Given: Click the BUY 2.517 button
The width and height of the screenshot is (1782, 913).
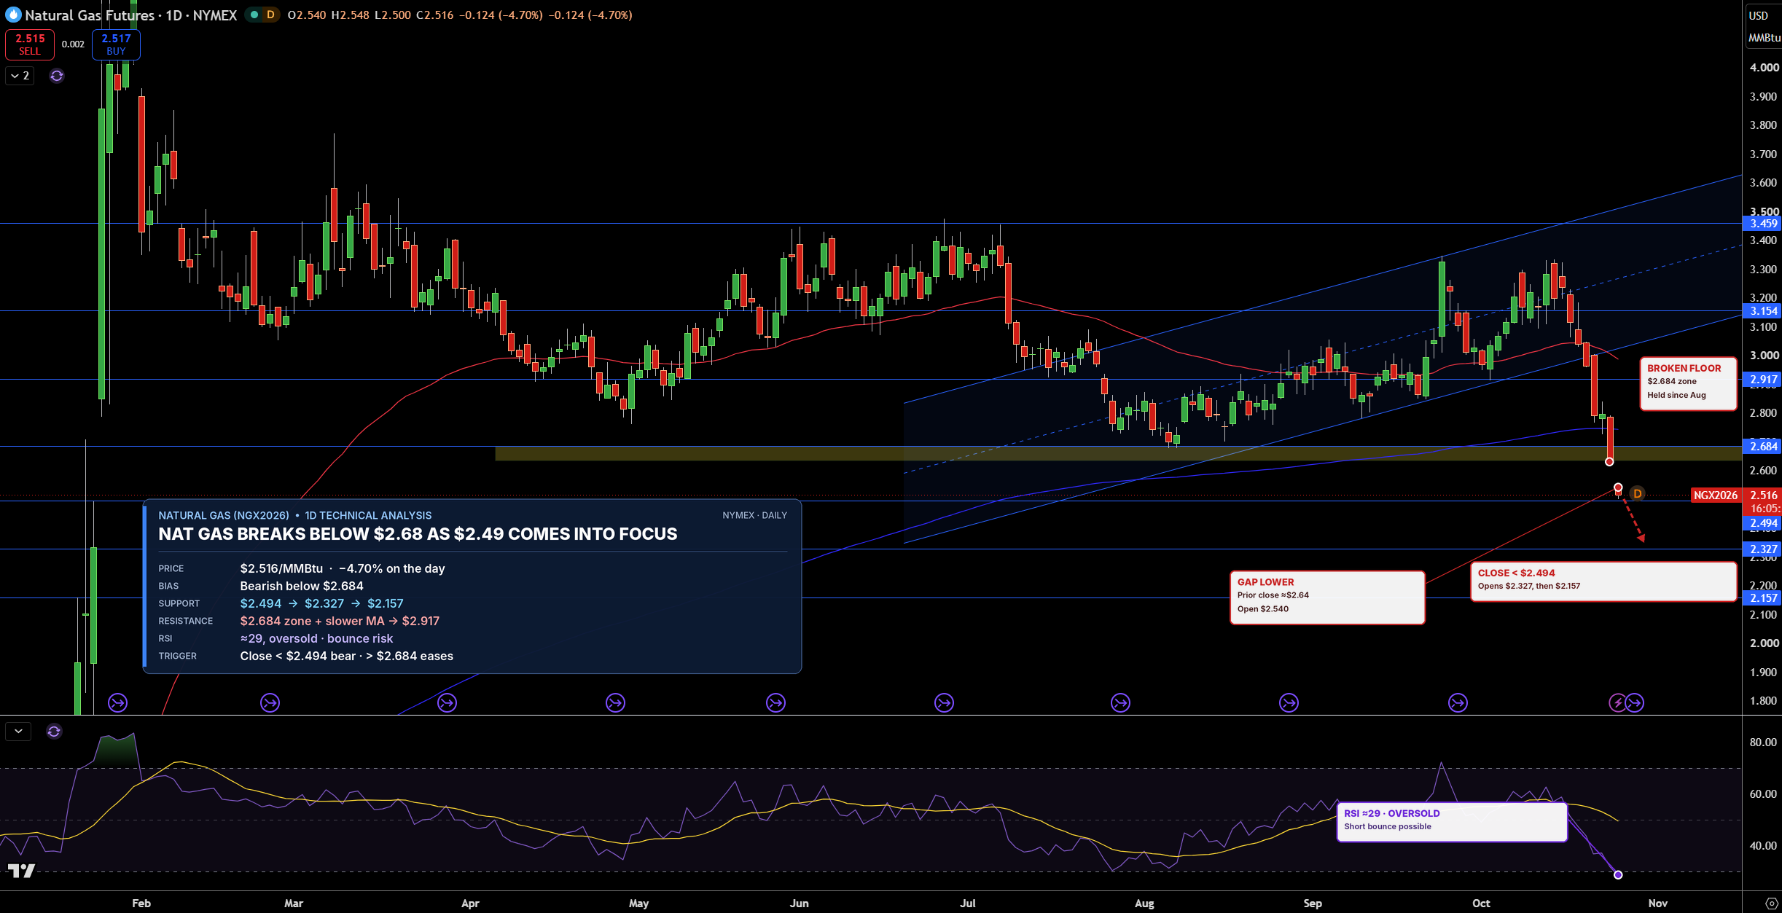Looking at the screenshot, I should tap(116, 44).
